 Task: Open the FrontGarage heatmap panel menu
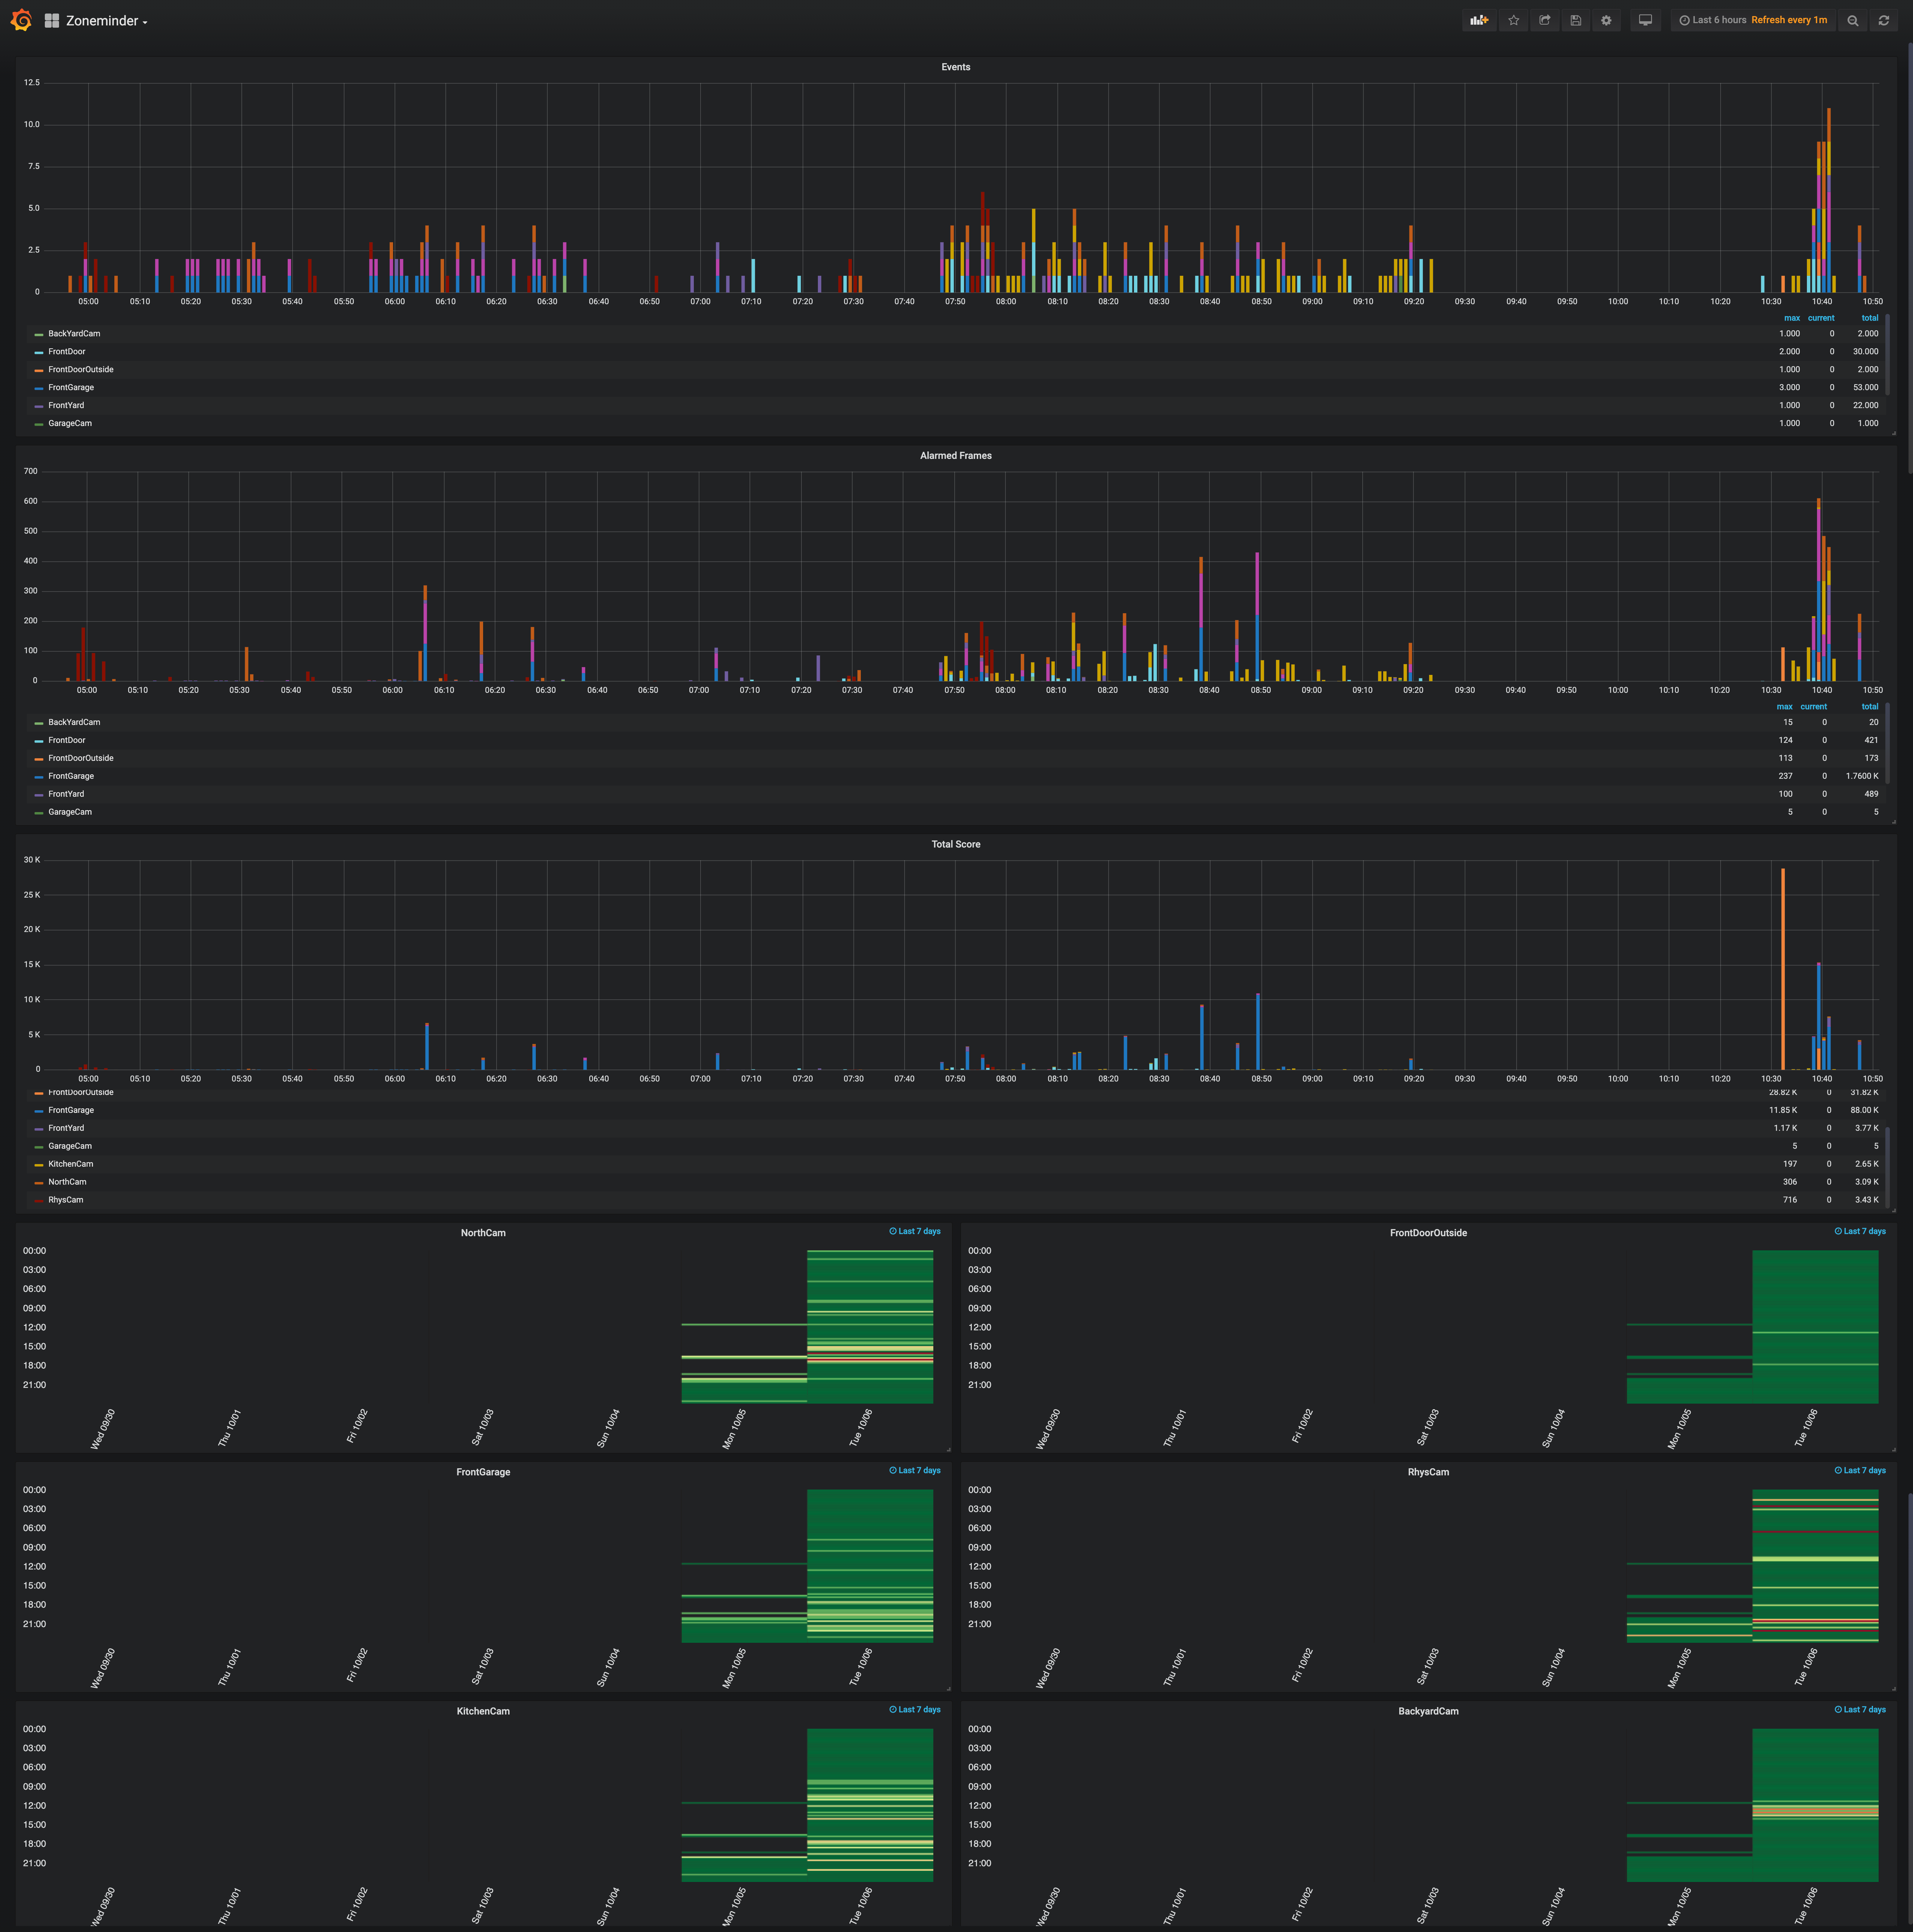point(483,1472)
